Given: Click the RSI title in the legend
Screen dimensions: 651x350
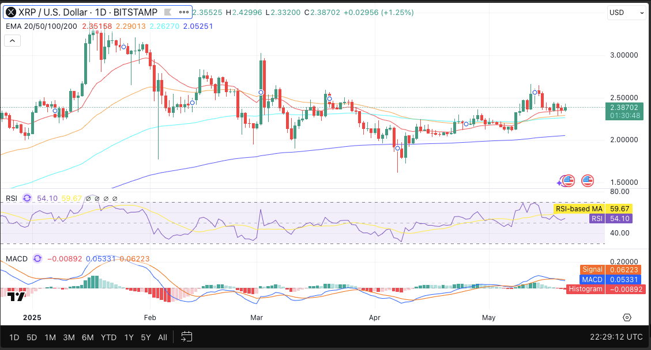Looking at the screenshot, I should point(12,198).
